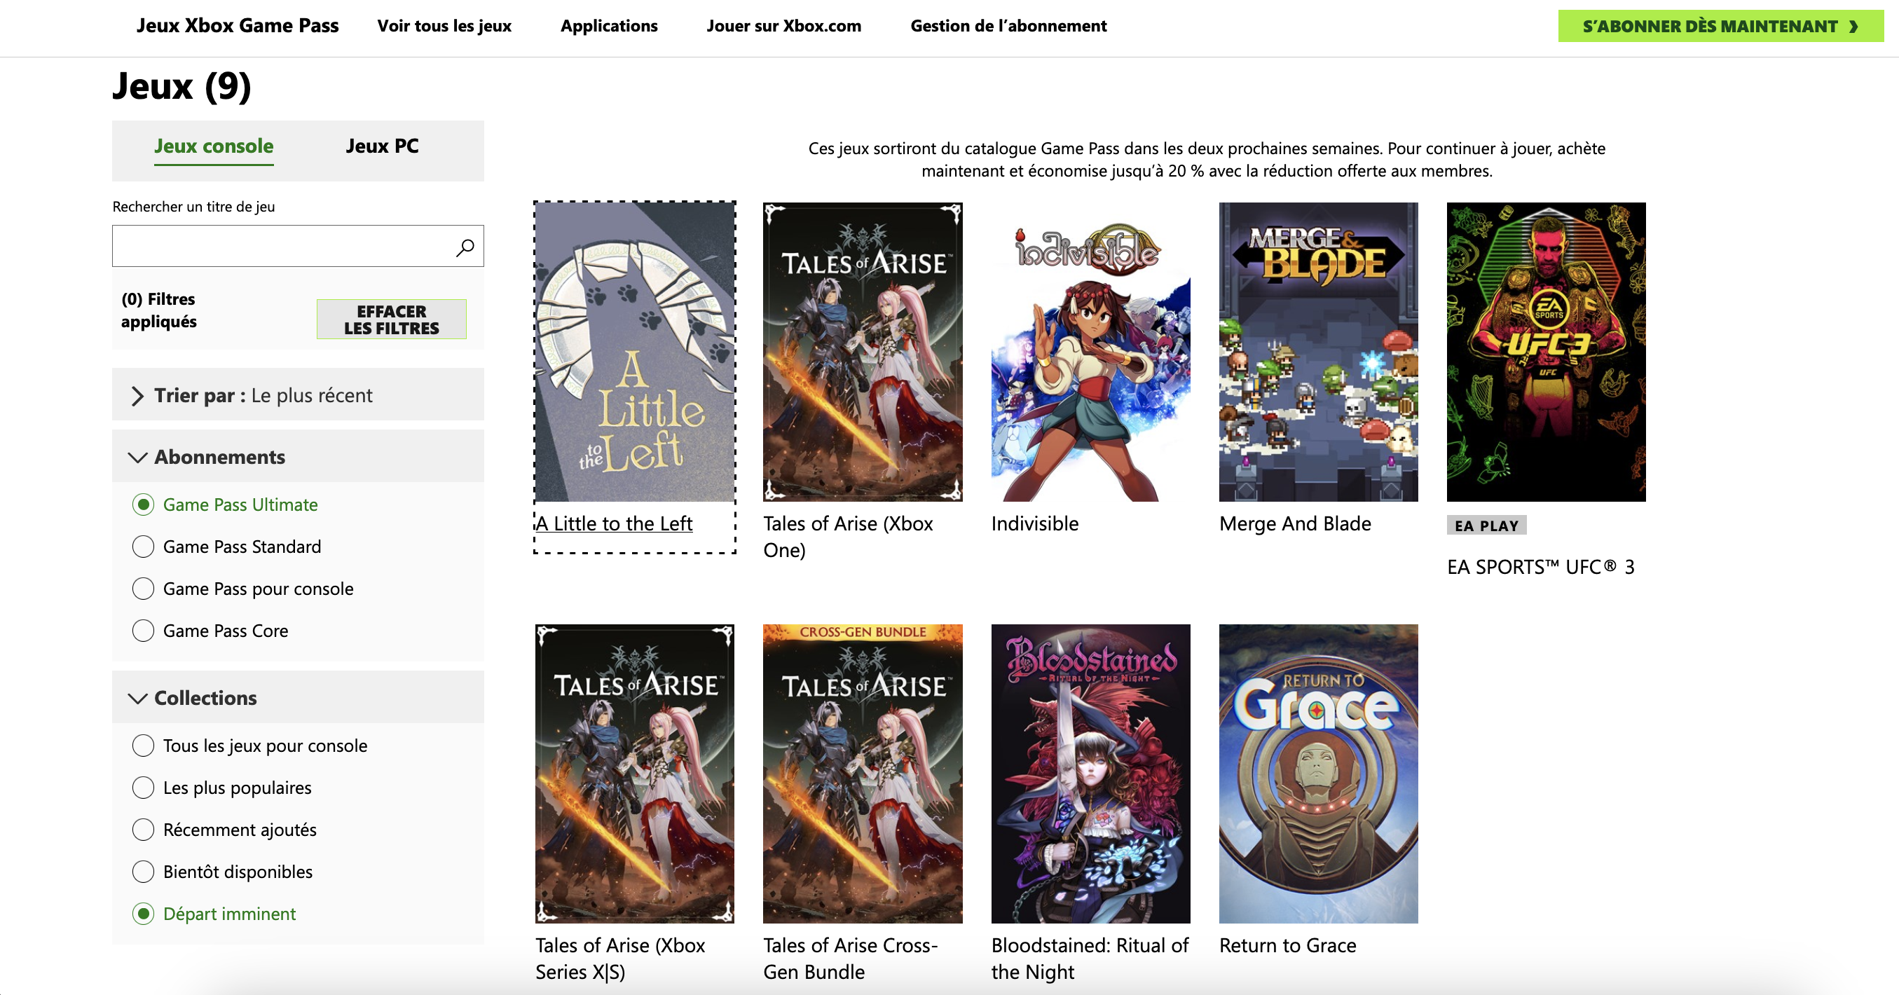The width and height of the screenshot is (1899, 995).
Task: Open the Tales of Arise Cross-Gen Bundle cover
Action: [x=862, y=773]
